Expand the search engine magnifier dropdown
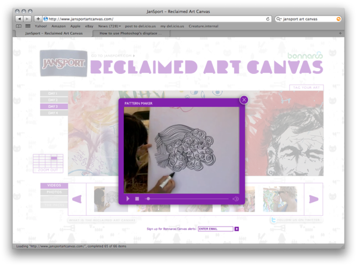This screenshot has width=357, height=266. pyautogui.click(x=279, y=19)
